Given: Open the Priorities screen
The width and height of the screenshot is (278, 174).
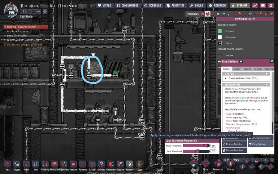Looking at the screenshot, I should tap(175, 5).
